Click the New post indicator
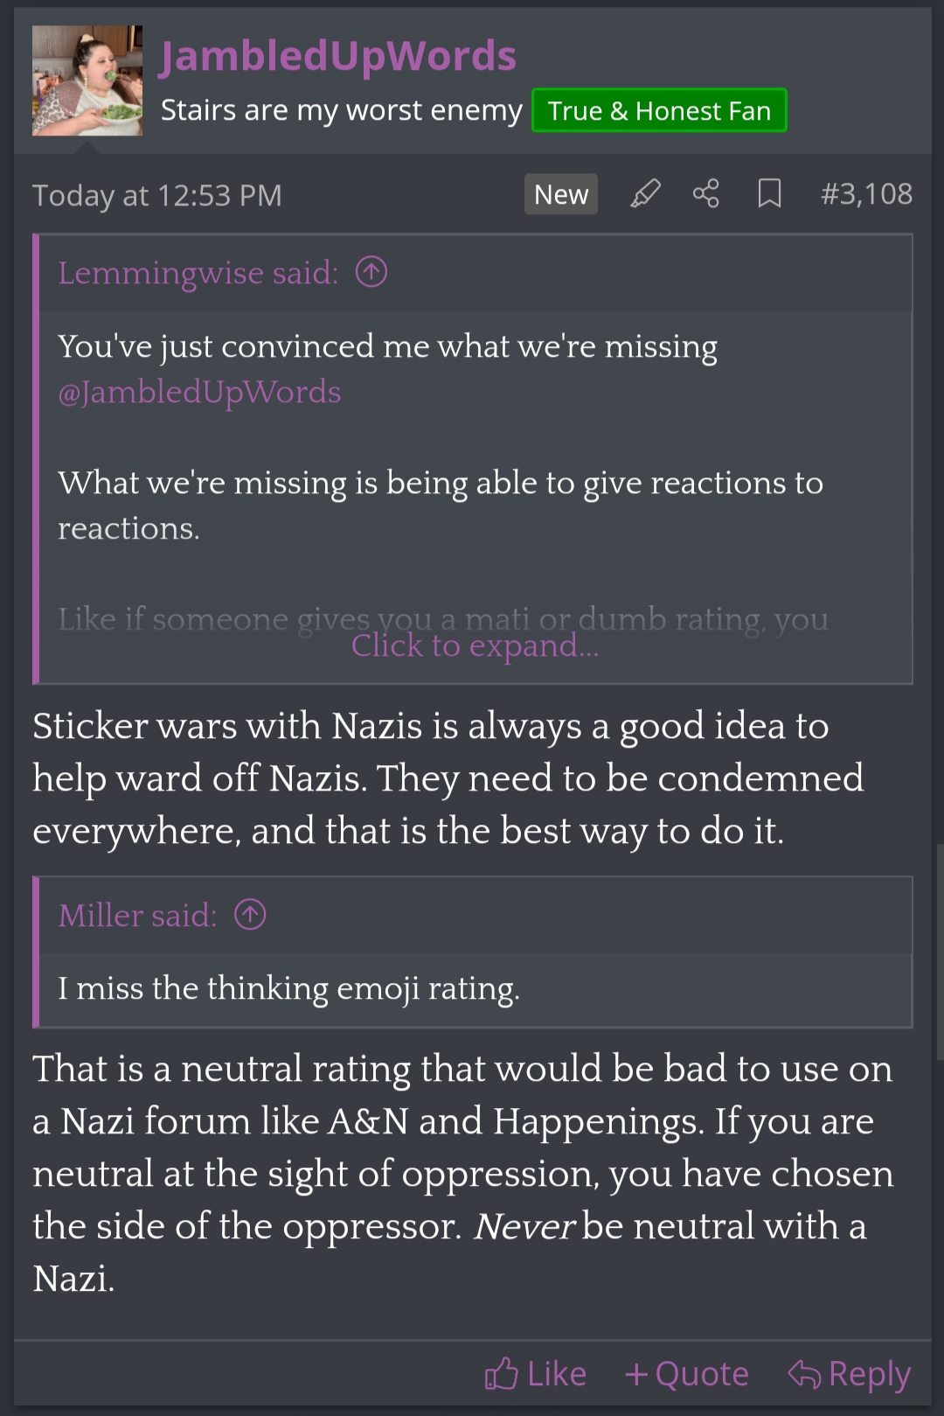The image size is (944, 1416). pos(561,194)
